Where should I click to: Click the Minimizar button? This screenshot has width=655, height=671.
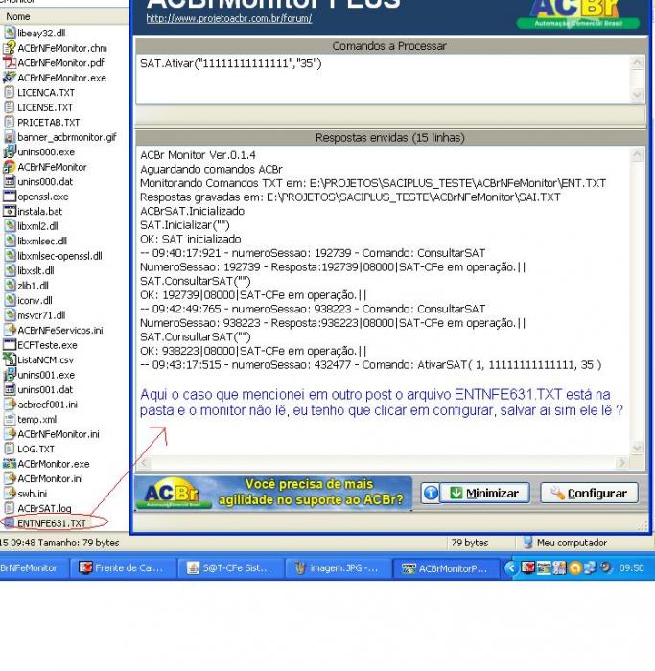[484, 494]
